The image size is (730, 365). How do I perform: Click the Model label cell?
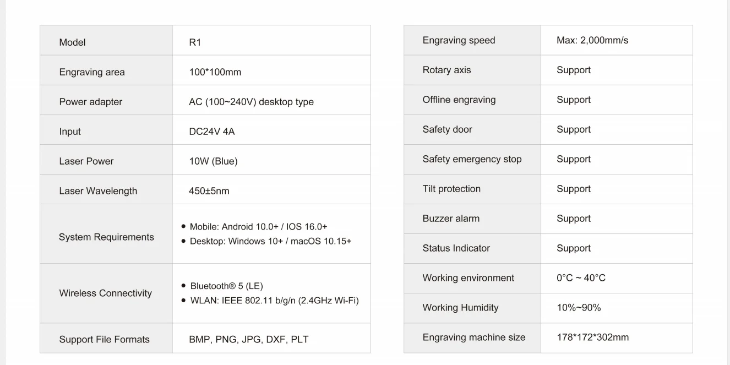[x=106, y=40]
